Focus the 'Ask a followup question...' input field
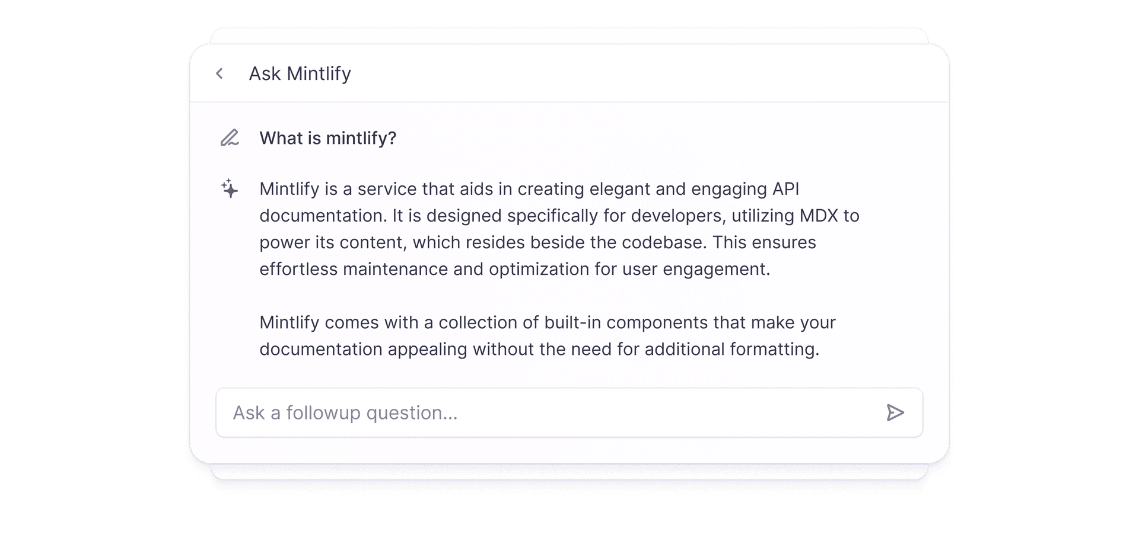Screen dimensions: 1139x538 pos(569,412)
